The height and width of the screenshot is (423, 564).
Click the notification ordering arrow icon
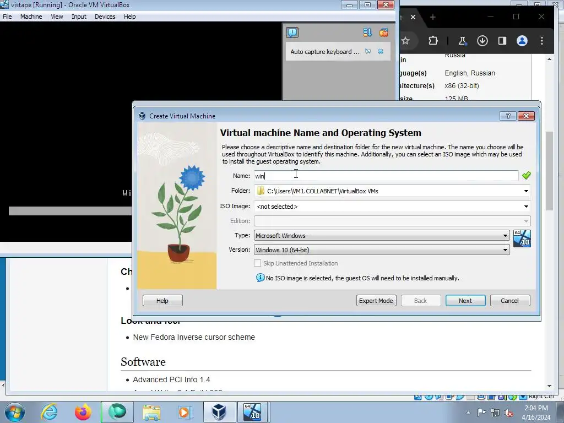[x=367, y=32]
